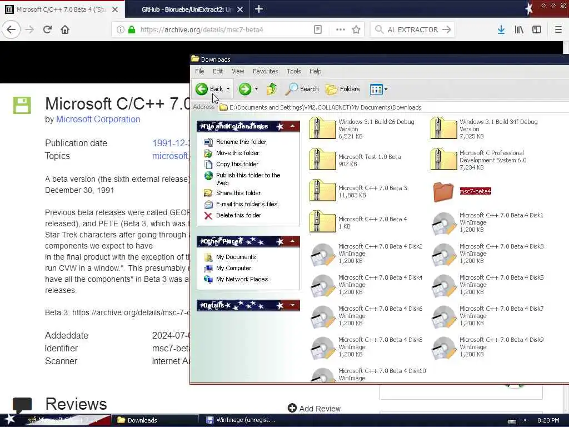Click Add Review link
The image size is (569, 427).
315,409
